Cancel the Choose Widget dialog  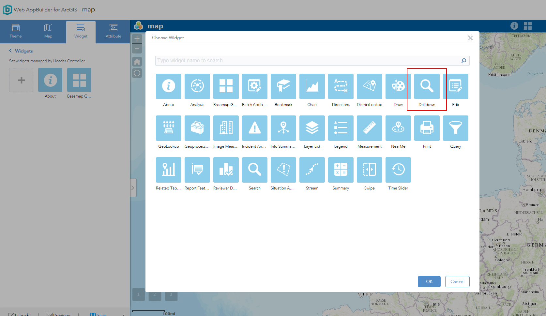point(457,281)
